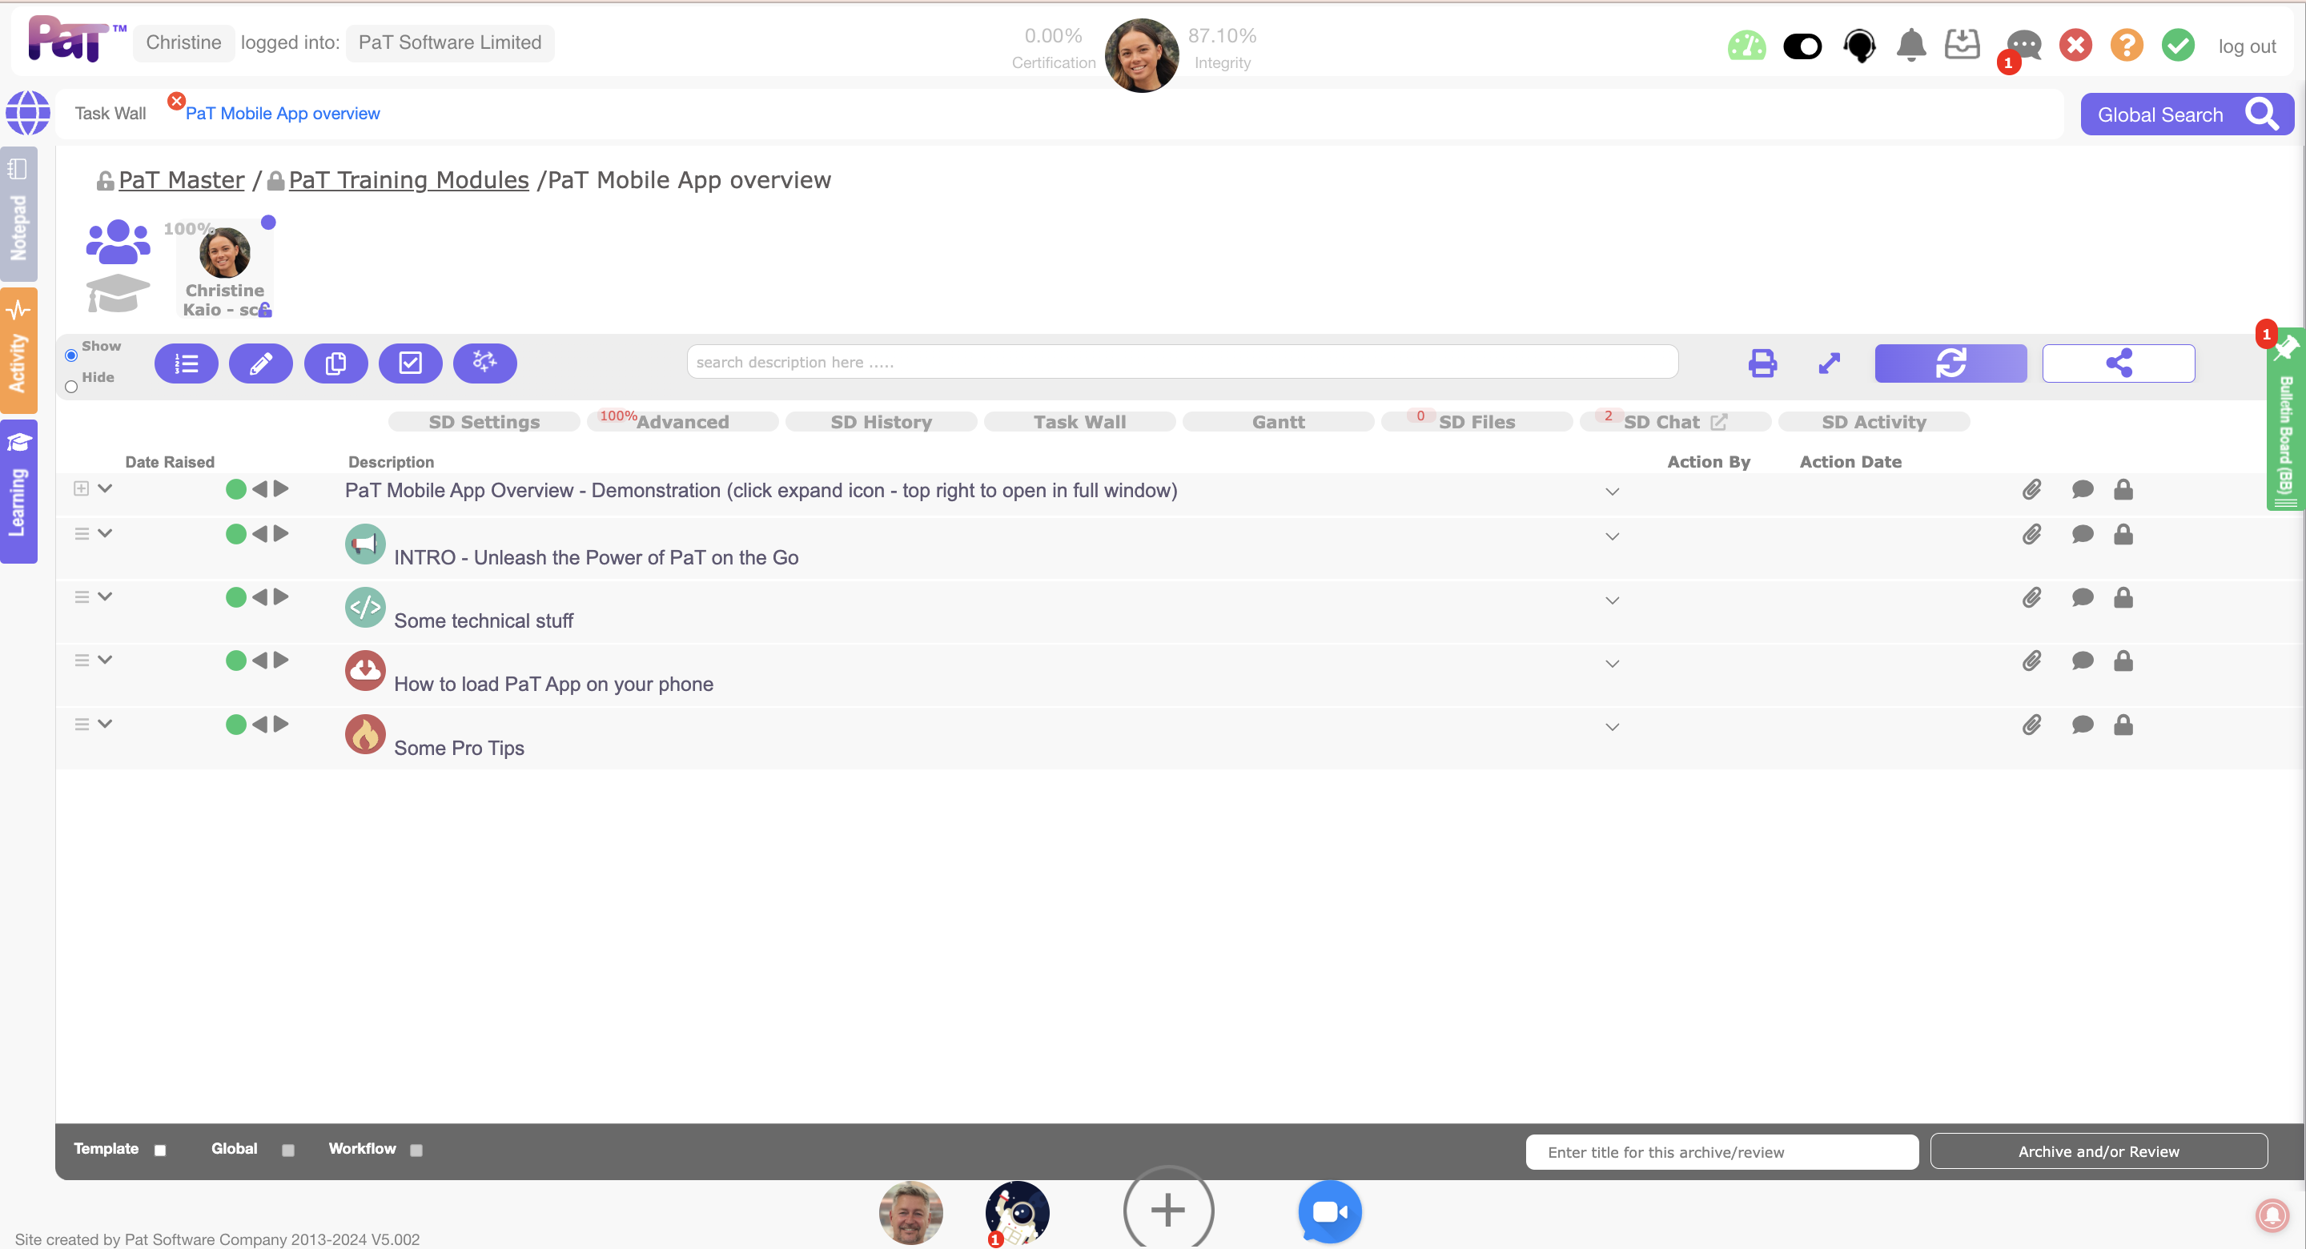Screen dimensions: 2306x1249
Task: Click the printer icon in toolbar
Action: pyautogui.click(x=1762, y=363)
